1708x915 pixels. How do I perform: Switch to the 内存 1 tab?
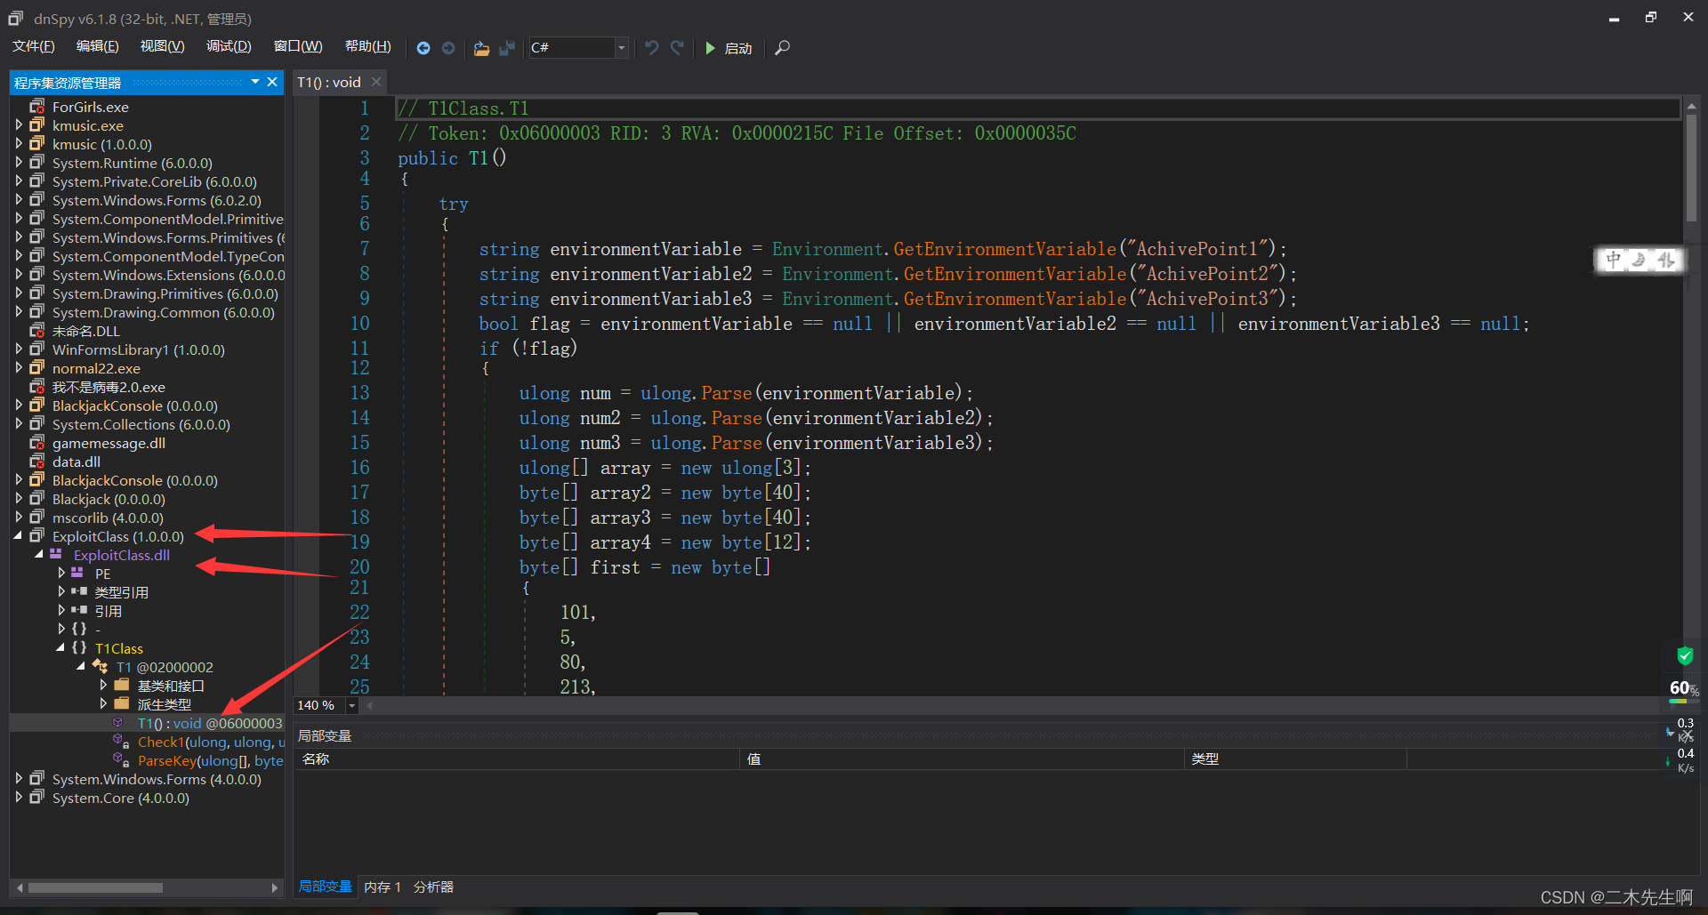[x=383, y=887]
